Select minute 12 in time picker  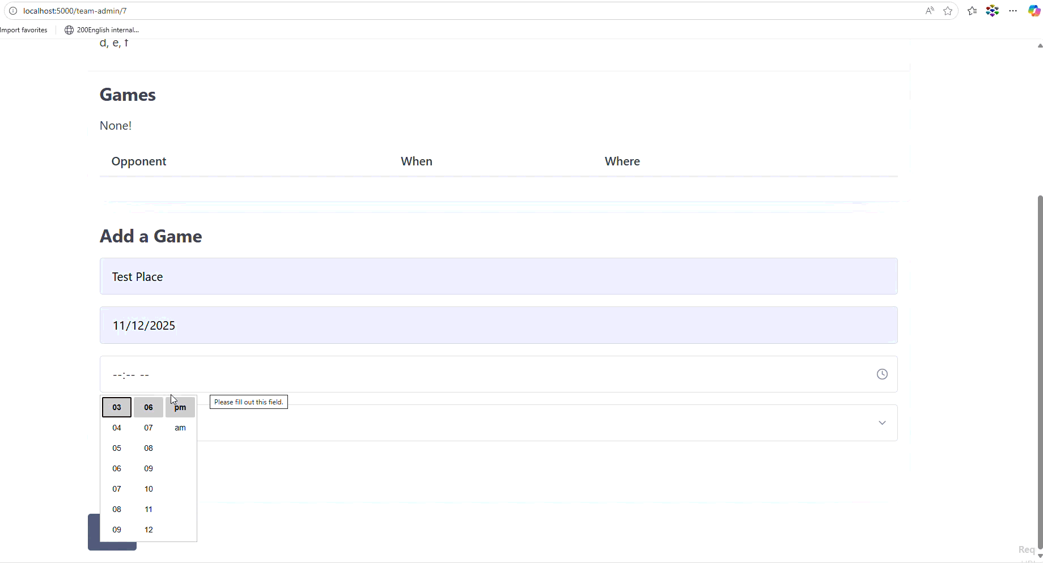click(149, 530)
